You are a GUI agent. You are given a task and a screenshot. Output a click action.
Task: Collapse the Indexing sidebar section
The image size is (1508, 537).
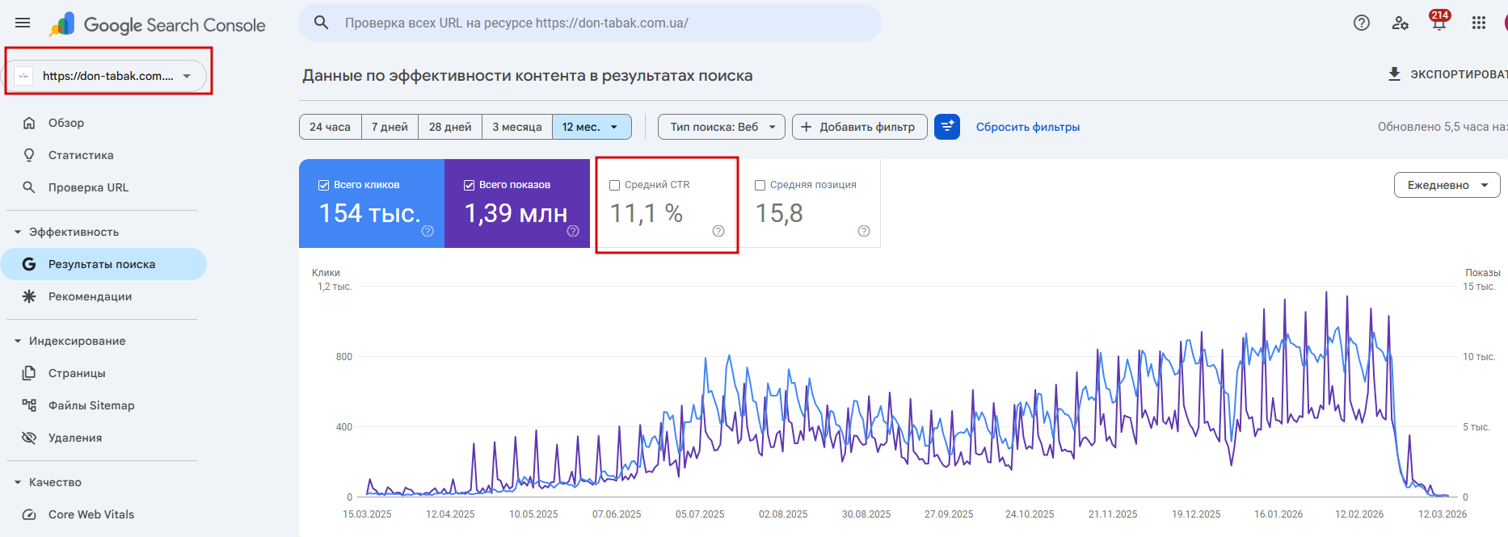click(x=18, y=341)
